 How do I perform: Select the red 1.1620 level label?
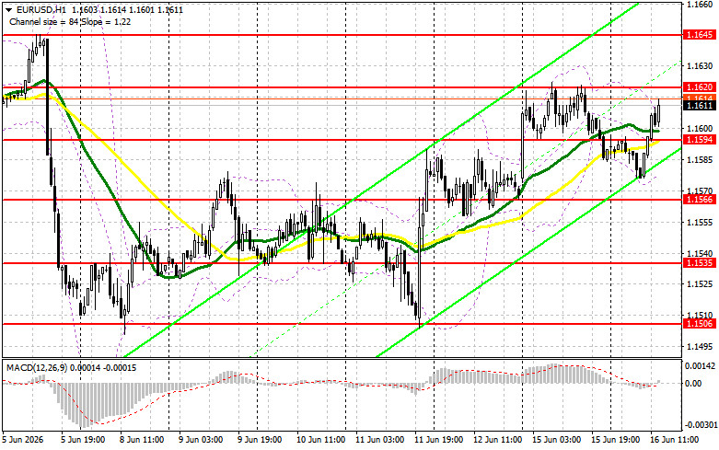click(x=700, y=87)
